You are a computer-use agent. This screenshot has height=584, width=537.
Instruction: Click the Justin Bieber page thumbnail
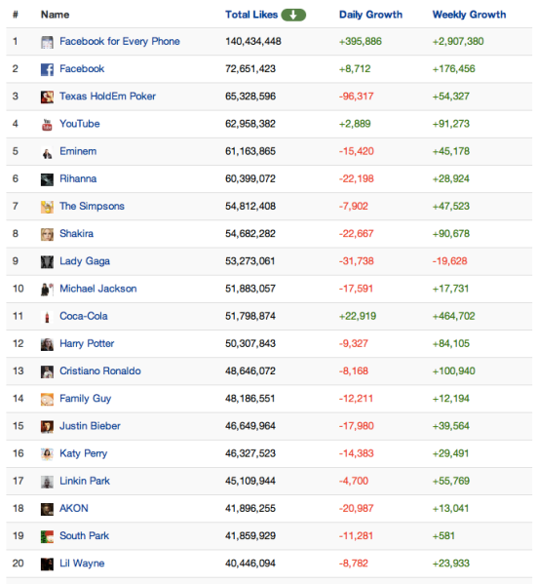click(47, 427)
